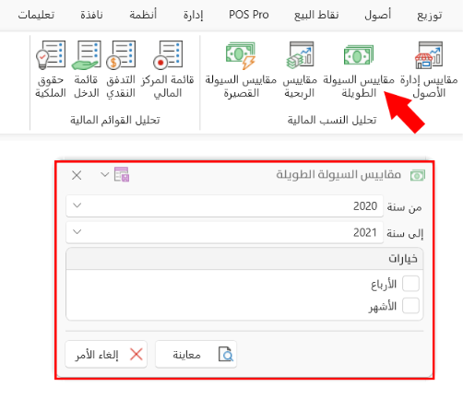This screenshot has height=410, width=463.
Task: Open the POS Pro menu tab
Action: [249, 15]
